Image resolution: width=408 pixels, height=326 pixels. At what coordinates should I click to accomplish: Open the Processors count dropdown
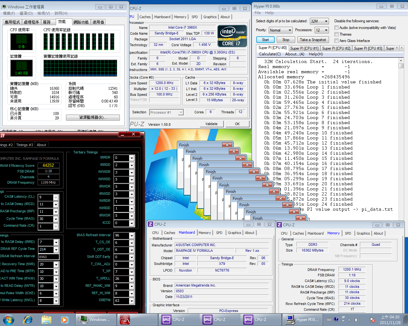322,30
